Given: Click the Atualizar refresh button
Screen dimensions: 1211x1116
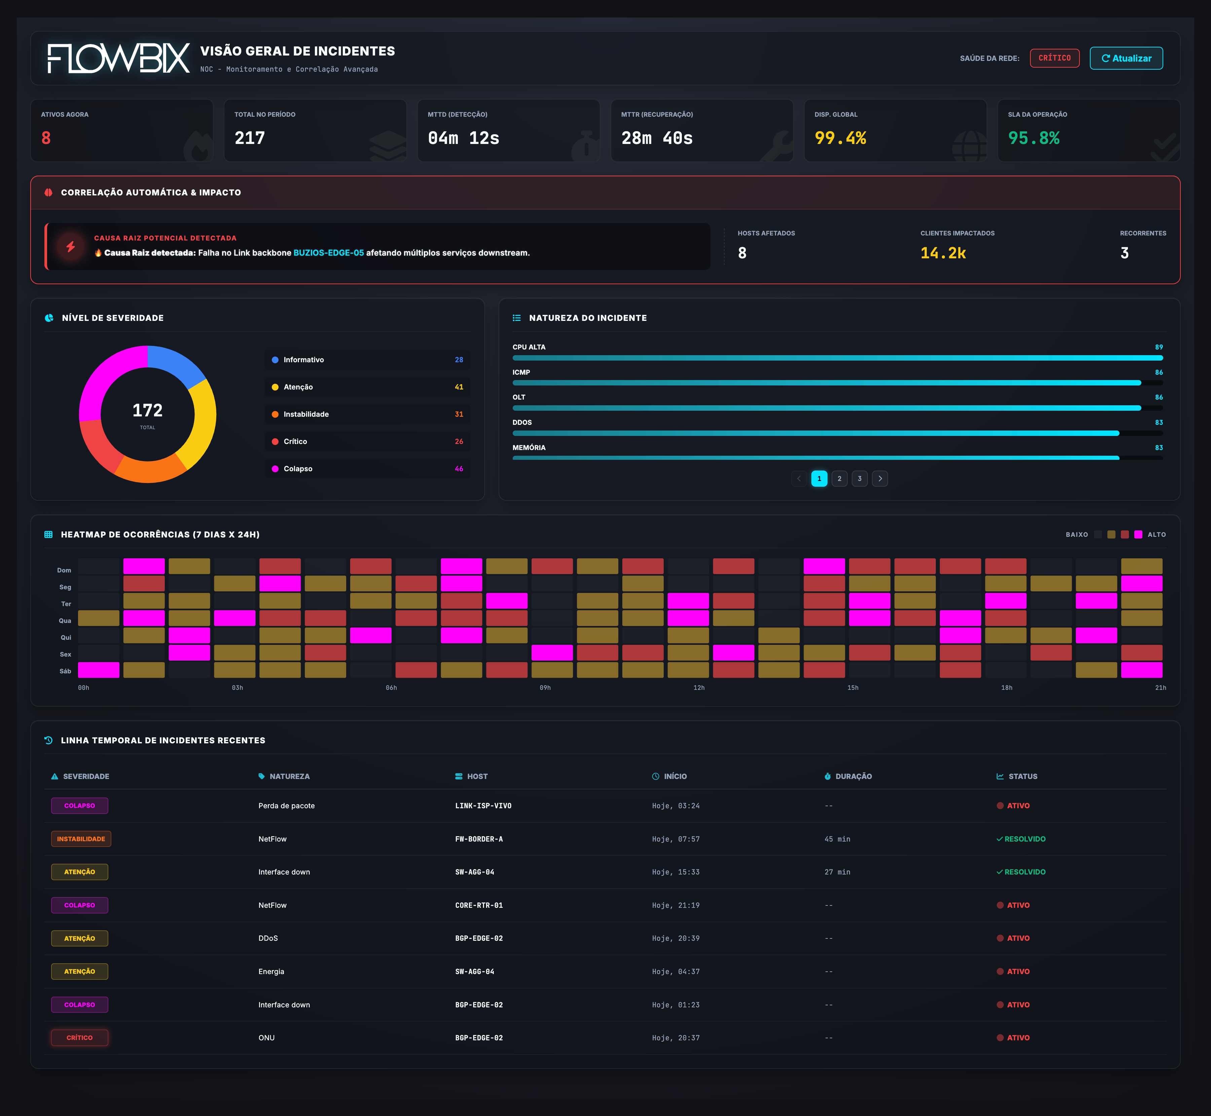Looking at the screenshot, I should (1126, 58).
